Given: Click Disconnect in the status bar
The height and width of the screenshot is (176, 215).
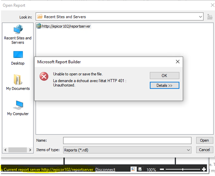Looking at the screenshot, I should pos(105,169).
